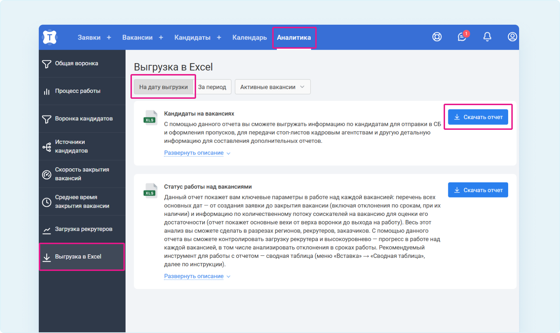Download the Статус работы над вакансиями report
Image resolution: width=560 pixels, height=333 pixels.
point(478,190)
